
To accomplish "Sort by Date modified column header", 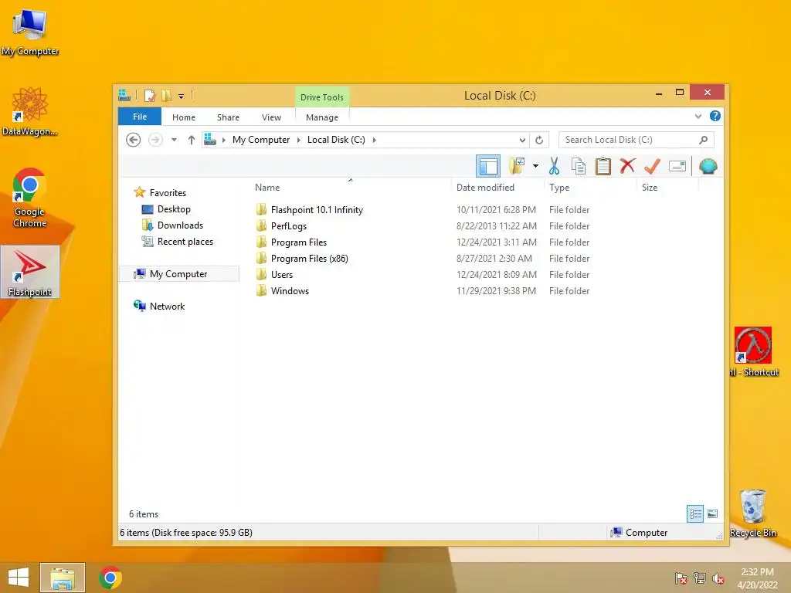I will (x=485, y=188).
